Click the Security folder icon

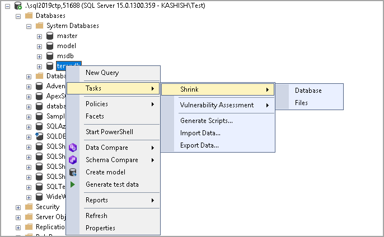click(29, 207)
